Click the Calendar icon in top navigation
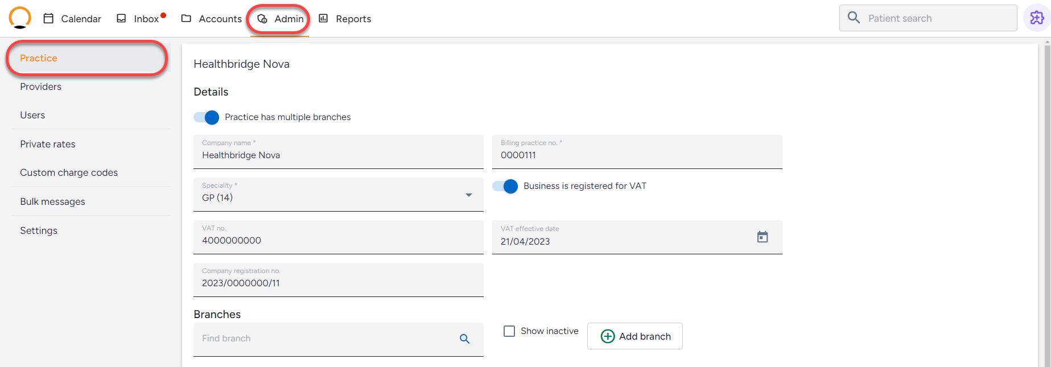Viewport: 1051px width, 367px height. [49, 18]
